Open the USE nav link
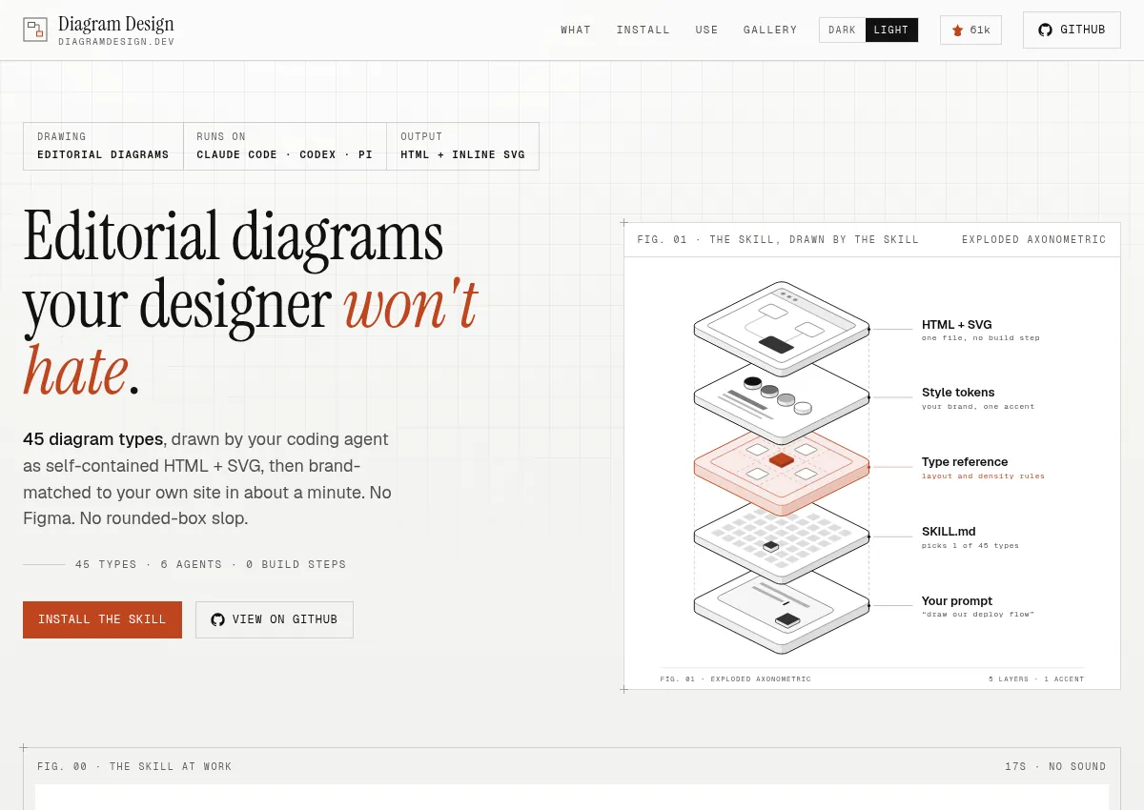 [x=707, y=30]
